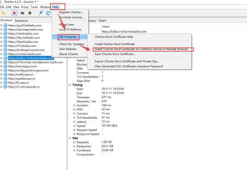Expand the TLS Handshake timing row
247x170 pixels.
[x=74, y=118]
